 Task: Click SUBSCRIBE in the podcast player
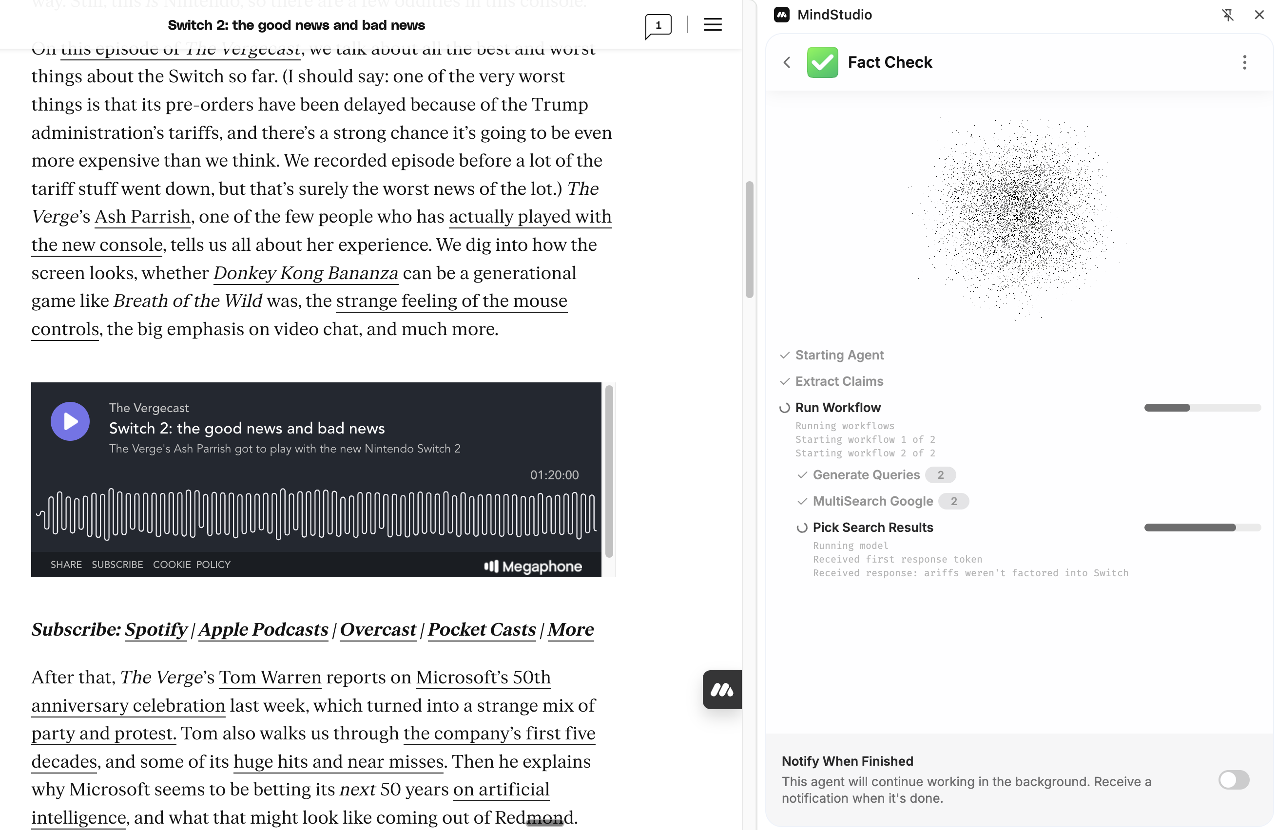click(x=117, y=565)
